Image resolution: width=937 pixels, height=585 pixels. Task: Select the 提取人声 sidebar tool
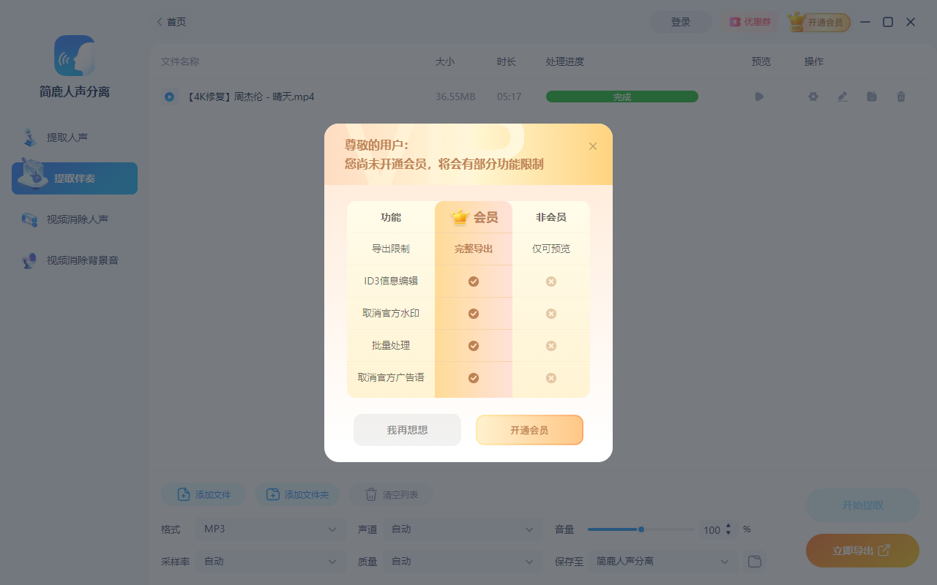tap(73, 137)
